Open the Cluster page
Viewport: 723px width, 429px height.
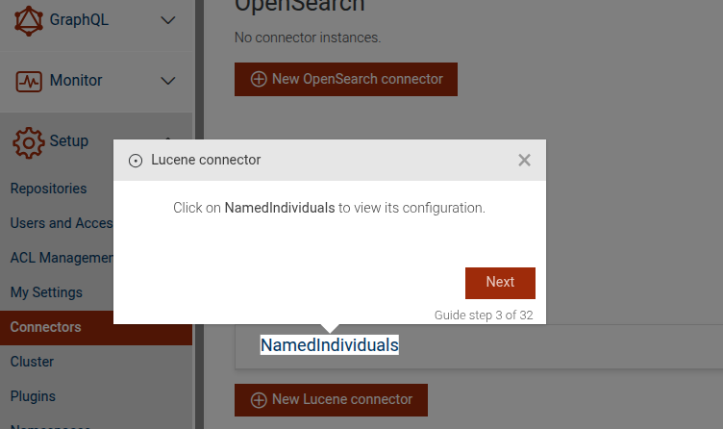[x=32, y=362]
